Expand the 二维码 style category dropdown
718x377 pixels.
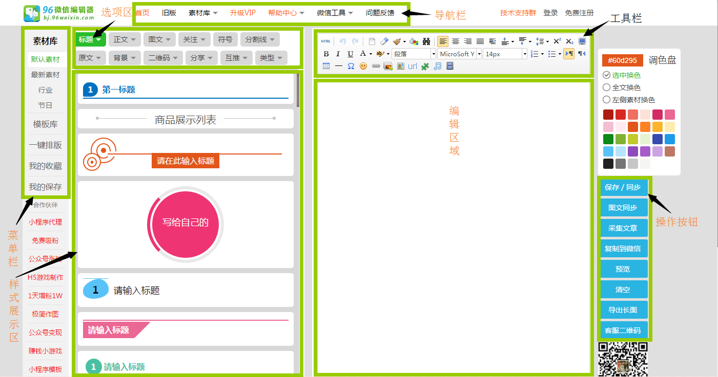[x=162, y=58]
